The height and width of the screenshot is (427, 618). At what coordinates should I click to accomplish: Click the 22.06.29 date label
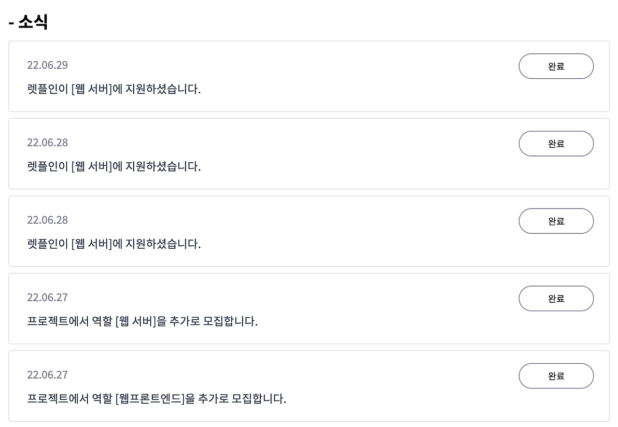(x=47, y=65)
